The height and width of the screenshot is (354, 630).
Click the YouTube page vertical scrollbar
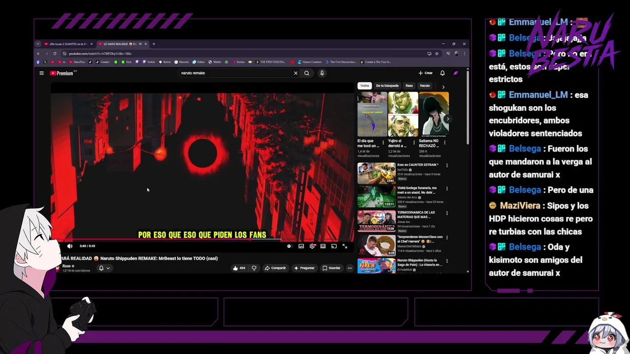[468, 108]
